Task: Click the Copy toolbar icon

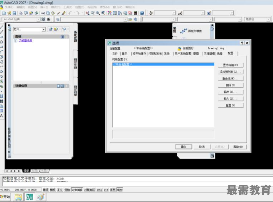Action: coord(48,13)
